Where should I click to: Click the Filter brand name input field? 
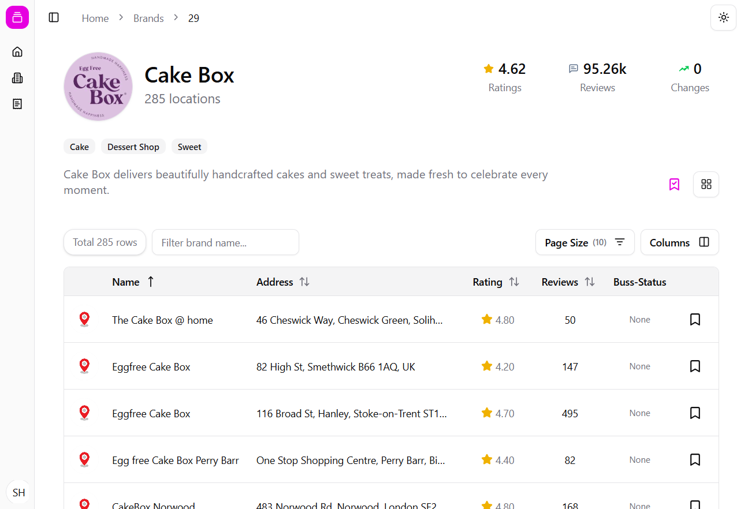pyautogui.click(x=225, y=242)
